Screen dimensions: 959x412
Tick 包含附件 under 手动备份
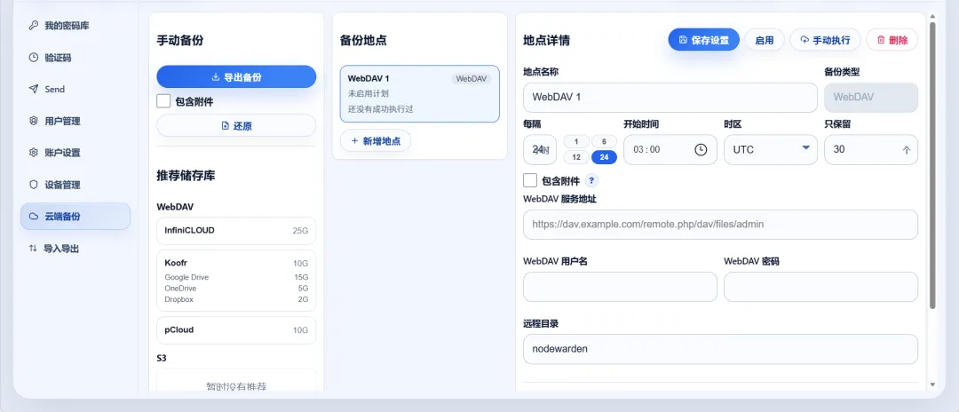pyautogui.click(x=163, y=101)
